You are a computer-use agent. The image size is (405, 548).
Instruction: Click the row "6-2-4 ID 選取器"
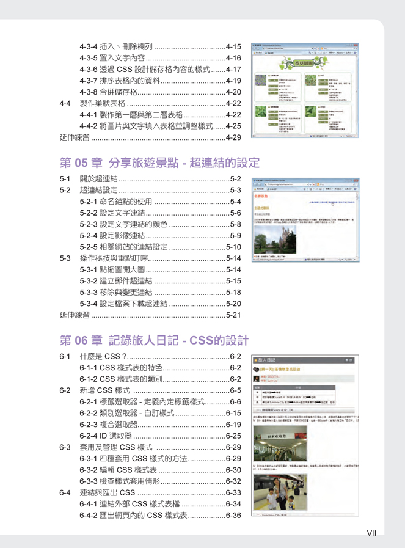[161, 436]
